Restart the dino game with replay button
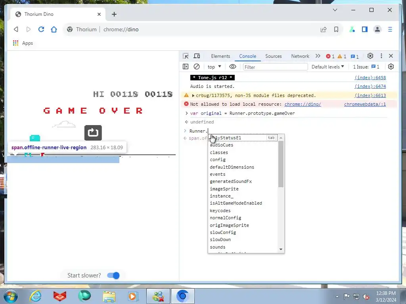Image resolution: width=406 pixels, height=304 pixels. pos(93,133)
